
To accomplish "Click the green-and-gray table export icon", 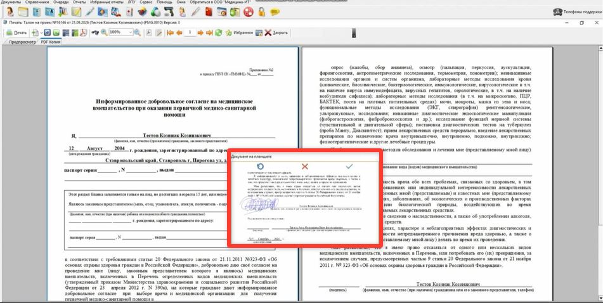I will pos(75,33).
